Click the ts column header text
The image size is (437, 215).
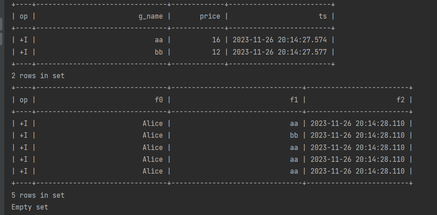point(323,16)
